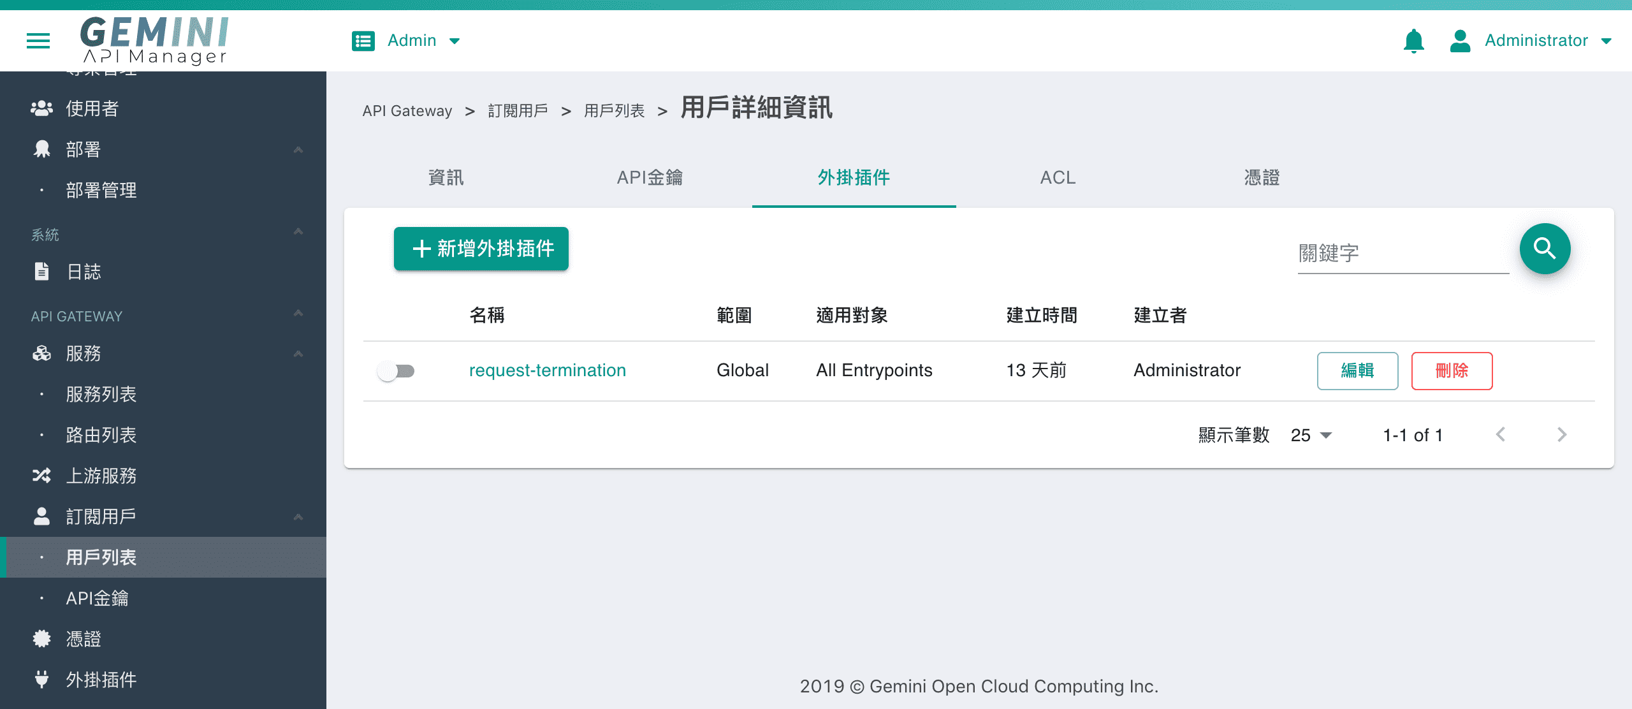
Task: Open 服務列表 in the sidebar
Action: pyautogui.click(x=101, y=394)
